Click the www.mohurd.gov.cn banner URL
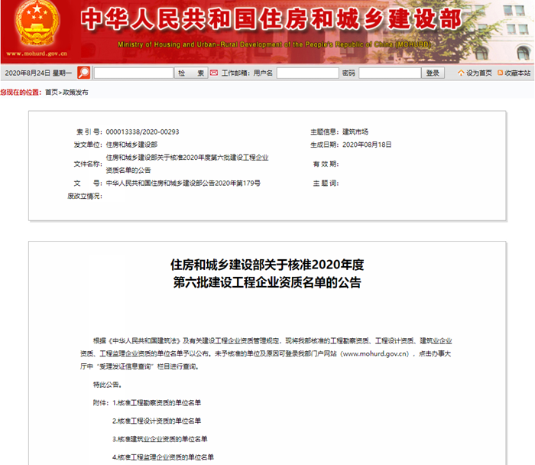The height and width of the screenshot is (465, 535). pyautogui.click(x=37, y=54)
